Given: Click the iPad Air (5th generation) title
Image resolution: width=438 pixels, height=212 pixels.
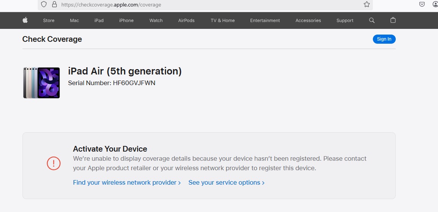Looking at the screenshot, I should coord(125,71).
